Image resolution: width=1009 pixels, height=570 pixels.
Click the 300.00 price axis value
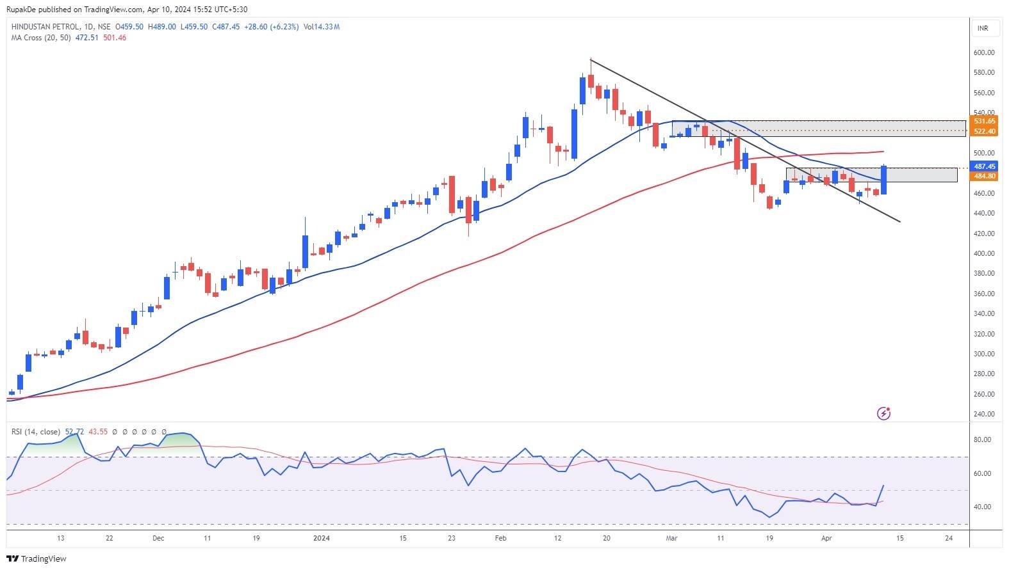tap(984, 354)
